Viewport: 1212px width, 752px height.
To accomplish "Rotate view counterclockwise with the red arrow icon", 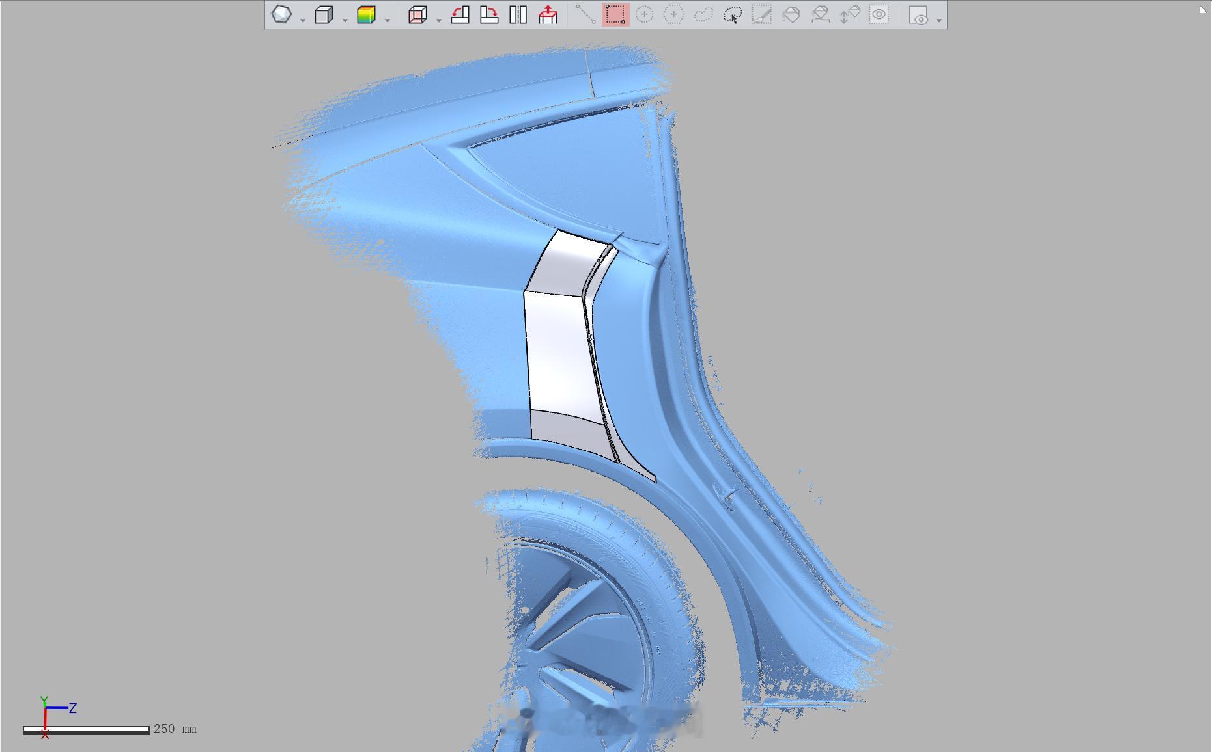I will (x=460, y=14).
